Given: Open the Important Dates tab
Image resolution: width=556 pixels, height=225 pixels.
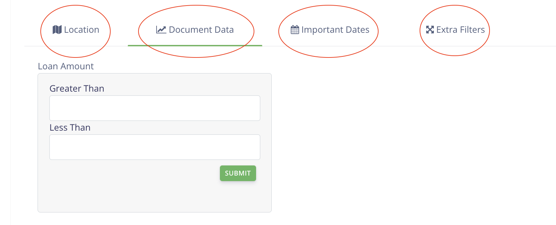Looking at the screenshot, I should [335, 30].
